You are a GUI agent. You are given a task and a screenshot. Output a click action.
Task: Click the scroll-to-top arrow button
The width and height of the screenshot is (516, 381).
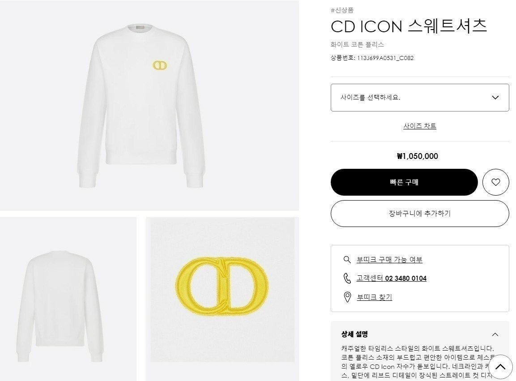pos(500,367)
